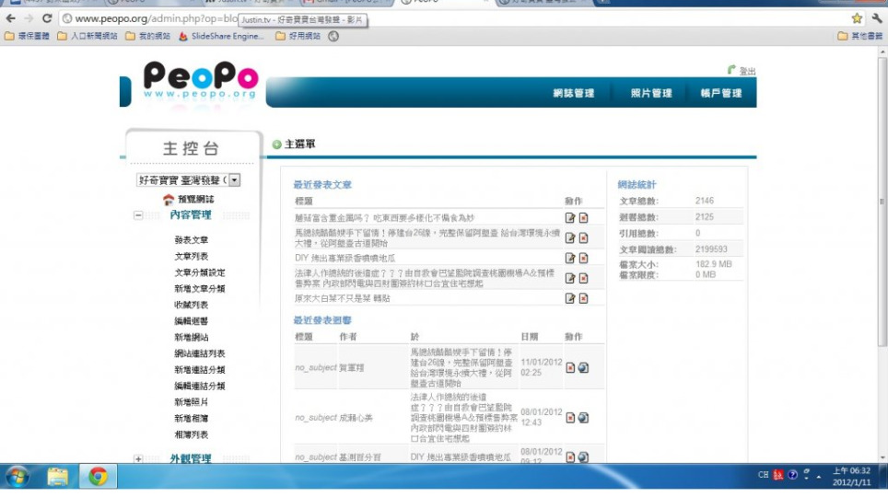Open 帳戶管理 in top navigation

[x=720, y=93]
